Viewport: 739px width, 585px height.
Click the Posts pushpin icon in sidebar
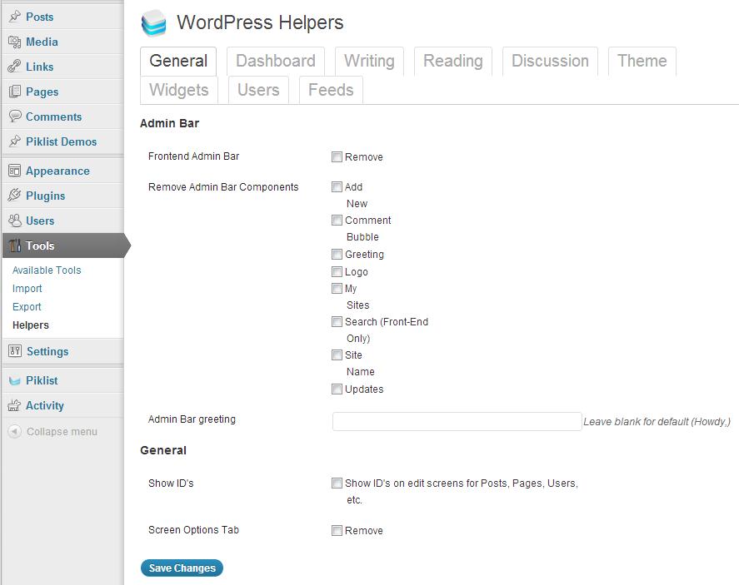point(15,17)
